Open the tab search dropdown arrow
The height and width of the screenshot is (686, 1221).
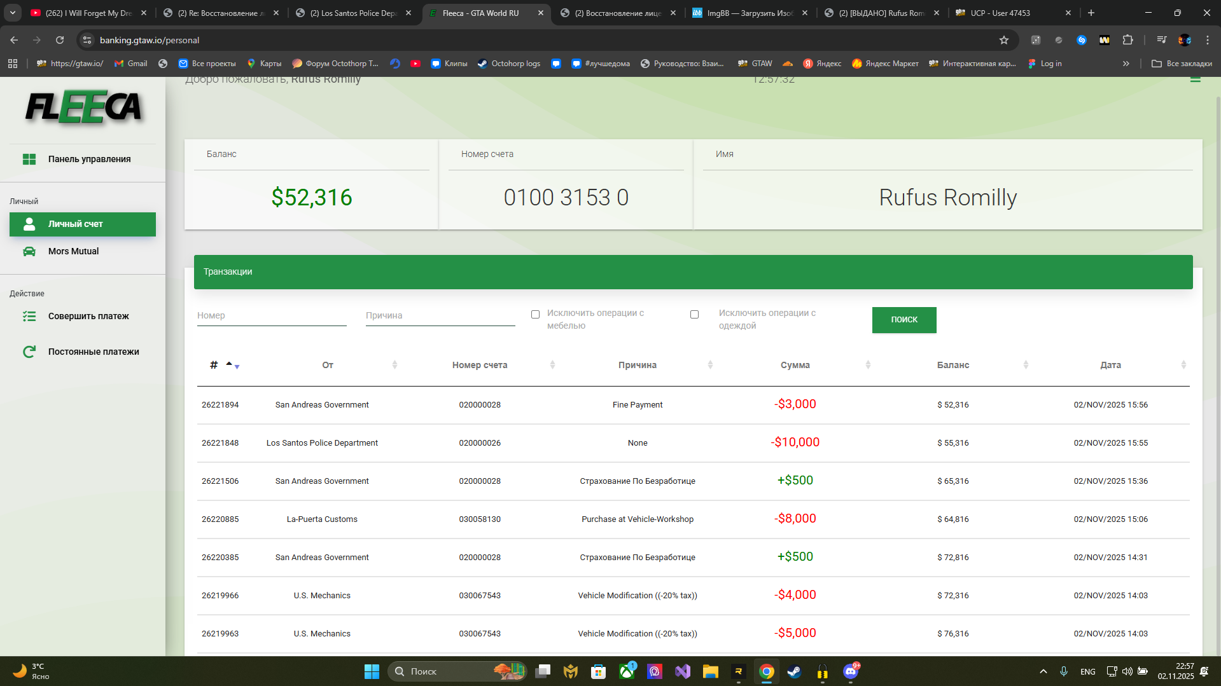pos(13,13)
